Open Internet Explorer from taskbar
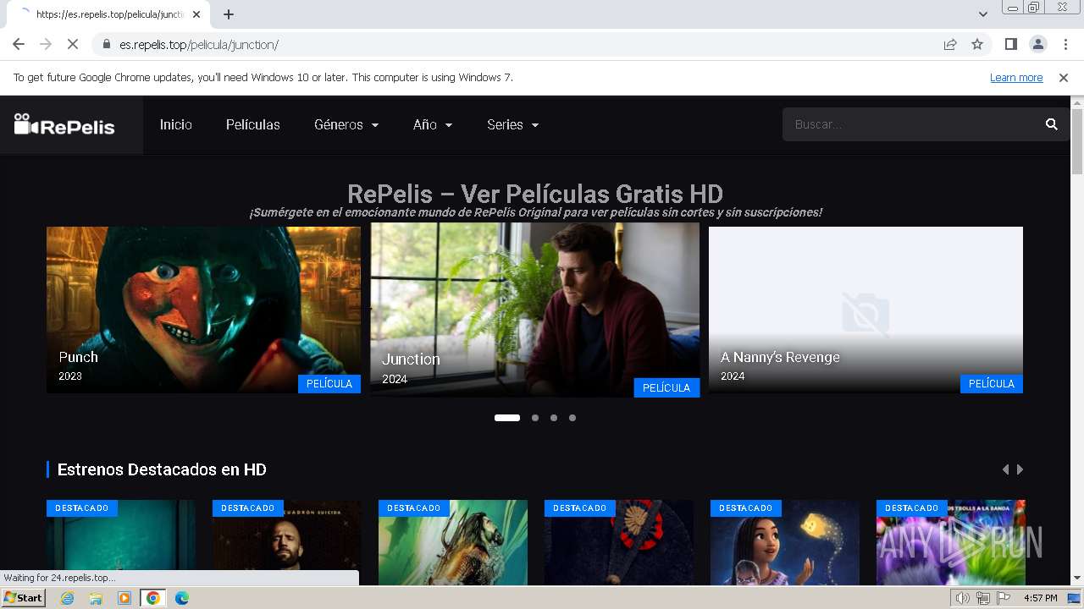The height and width of the screenshot is (609, 1084). coord(67,598)
